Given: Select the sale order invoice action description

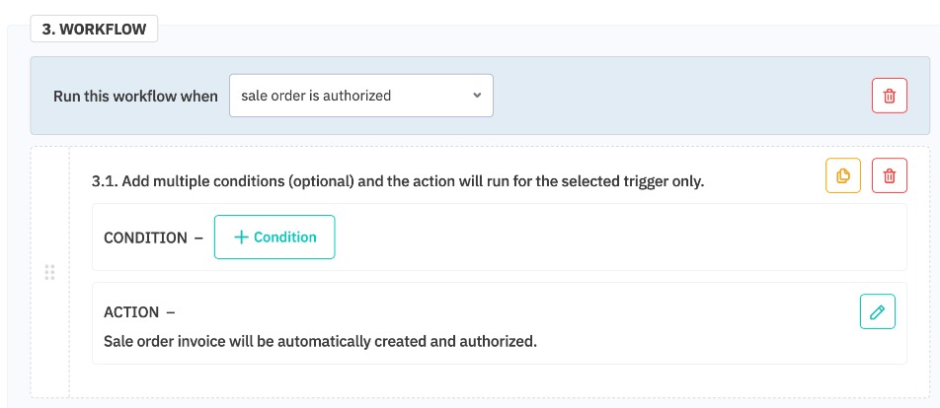Looking at the screenshot, I should click(320, 342).
